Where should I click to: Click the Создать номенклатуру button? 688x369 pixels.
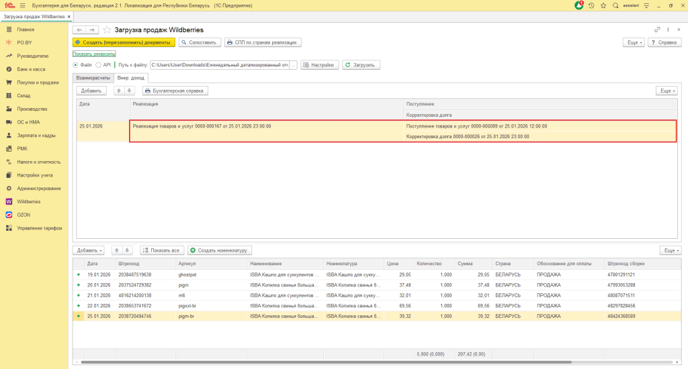(220, 250)
